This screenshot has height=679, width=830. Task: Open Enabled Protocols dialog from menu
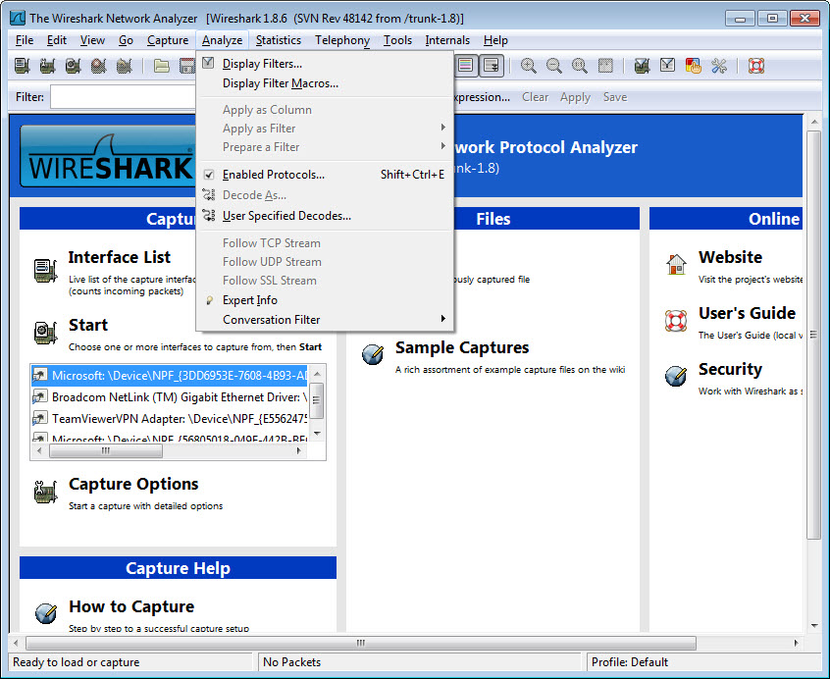pyautogui.click(x=325, y=175)
